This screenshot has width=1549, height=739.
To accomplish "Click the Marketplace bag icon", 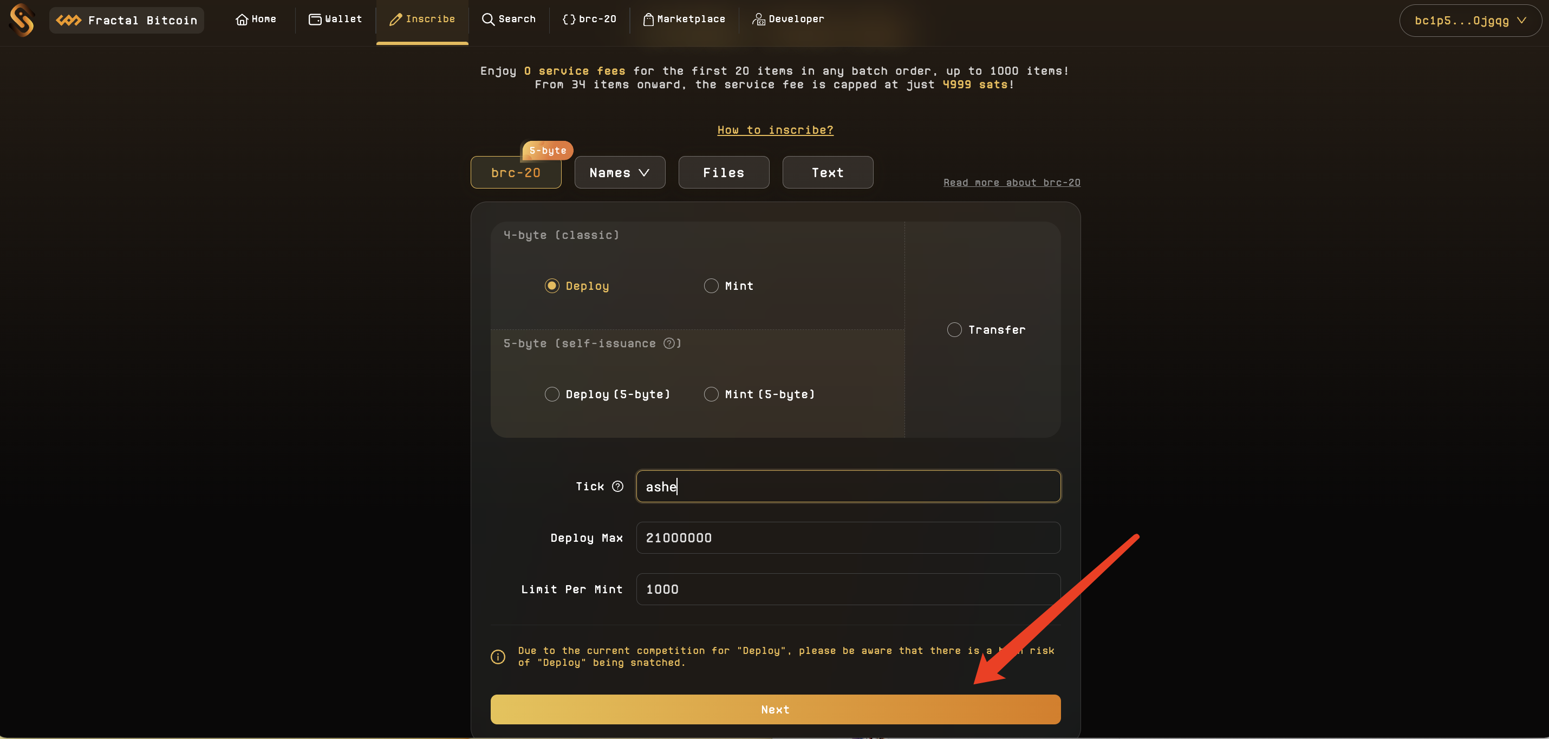I will click(647, 19).
